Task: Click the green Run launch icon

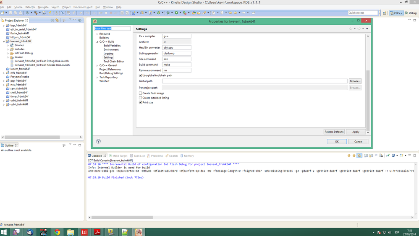Action: pyautogui.click(x=176, y=13)
